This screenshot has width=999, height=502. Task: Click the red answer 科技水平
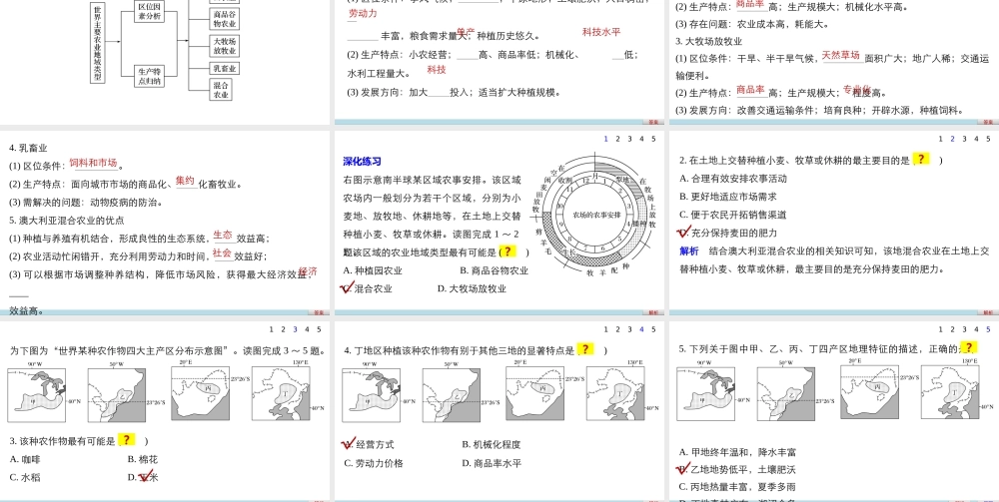point(601,32)
